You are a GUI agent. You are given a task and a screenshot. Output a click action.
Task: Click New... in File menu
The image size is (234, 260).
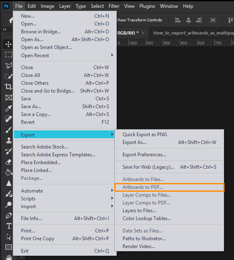tap(64, 16)
